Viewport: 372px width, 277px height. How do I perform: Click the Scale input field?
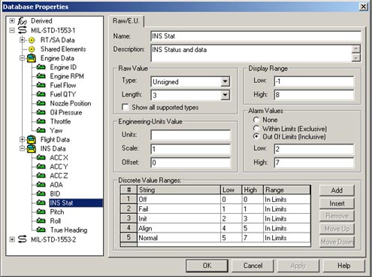pos(190,149)
